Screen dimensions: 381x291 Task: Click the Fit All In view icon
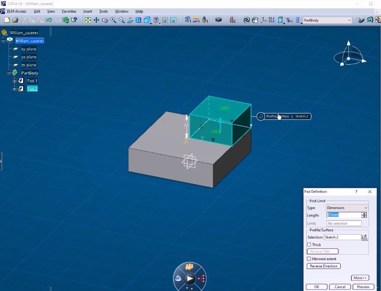(x=88, y=20)
